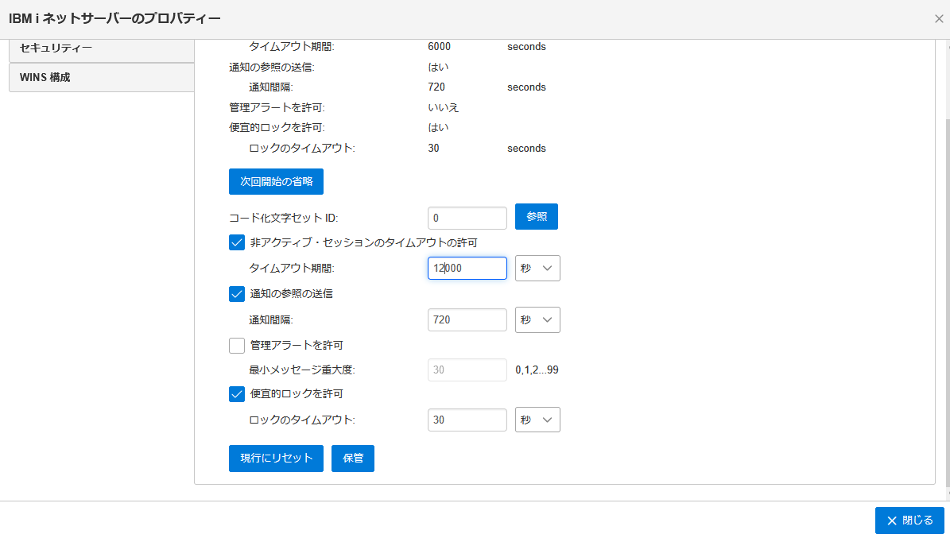This screenshot has height=538, width=950.
Task: Click the 現行にリセット button
Action: click(277, 459)
